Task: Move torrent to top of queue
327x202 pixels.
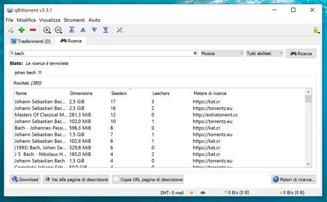Action: tap(72, 30)
